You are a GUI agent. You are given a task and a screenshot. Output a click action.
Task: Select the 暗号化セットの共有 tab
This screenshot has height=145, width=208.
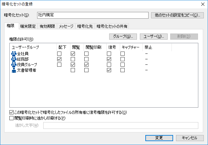click(x=112, y=26)
